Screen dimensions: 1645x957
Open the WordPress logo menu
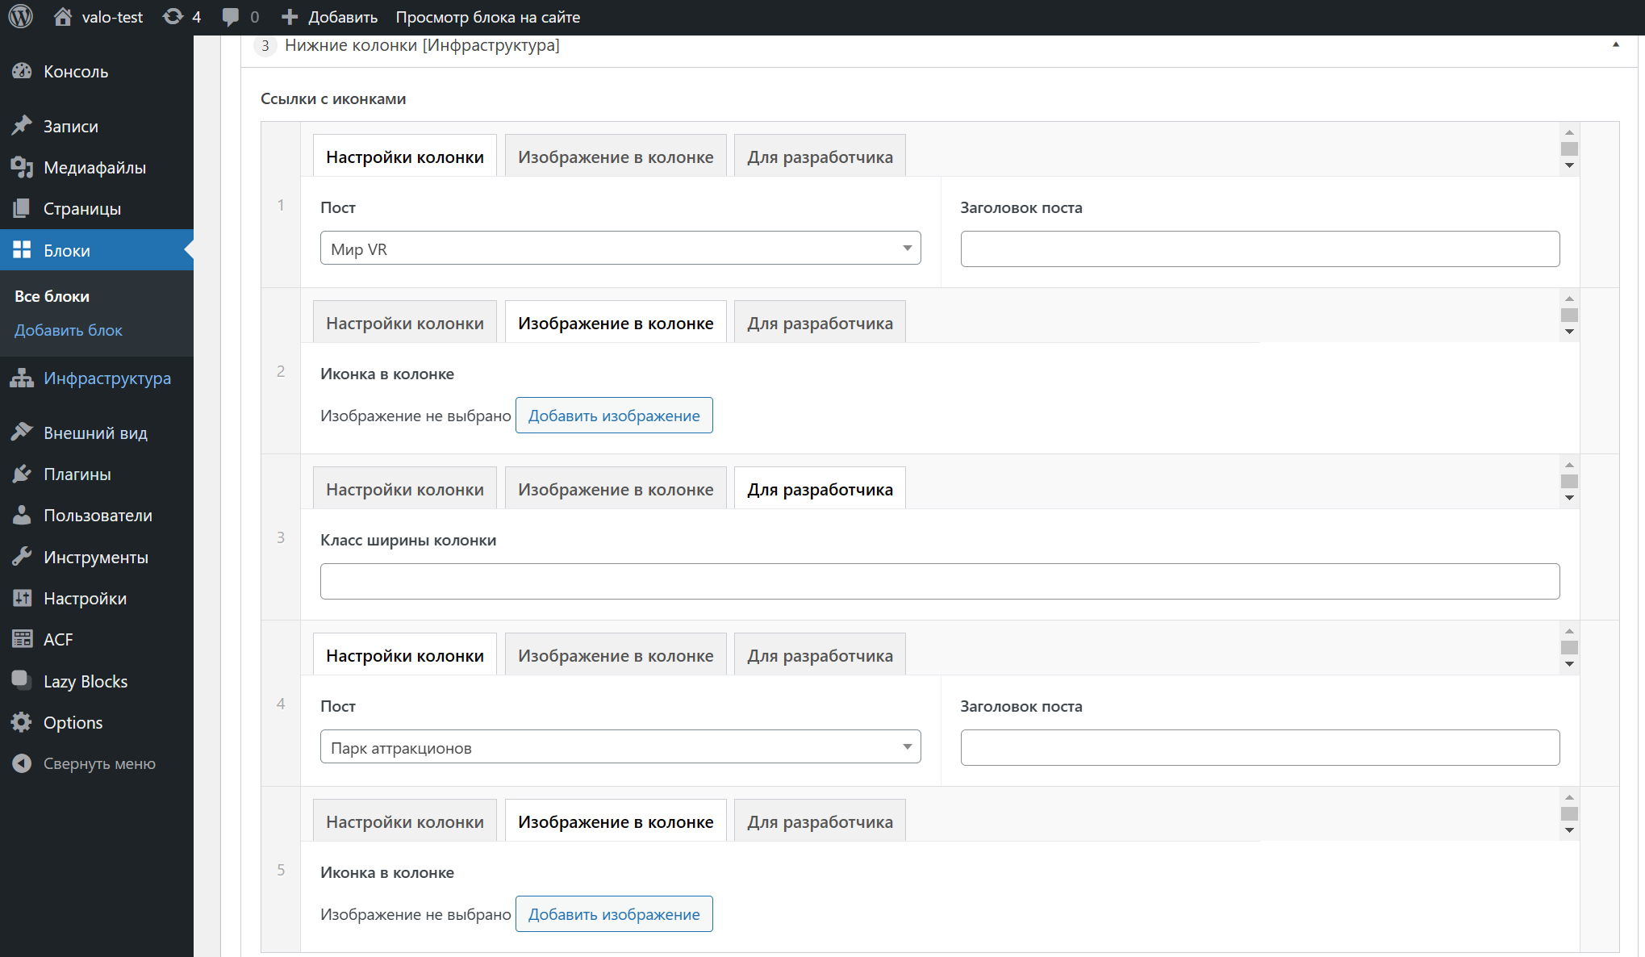click(20, 17)
